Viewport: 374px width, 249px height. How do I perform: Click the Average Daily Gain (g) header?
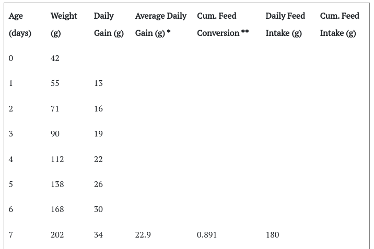tap(161, 24)
